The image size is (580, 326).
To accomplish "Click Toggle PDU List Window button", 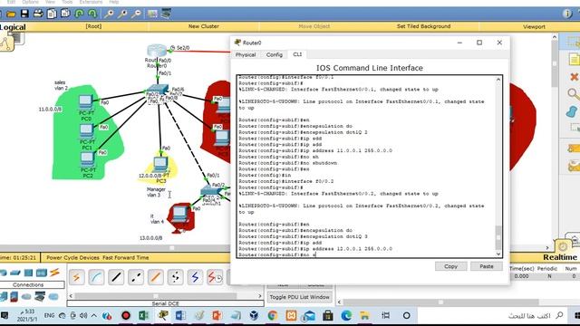I will pyautogui.click(x=299, y=297).
